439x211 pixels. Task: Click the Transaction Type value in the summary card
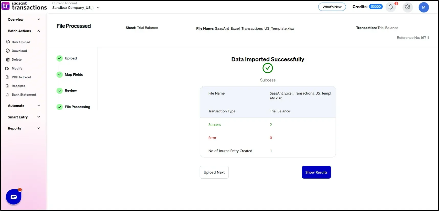[x=280, y=111]
